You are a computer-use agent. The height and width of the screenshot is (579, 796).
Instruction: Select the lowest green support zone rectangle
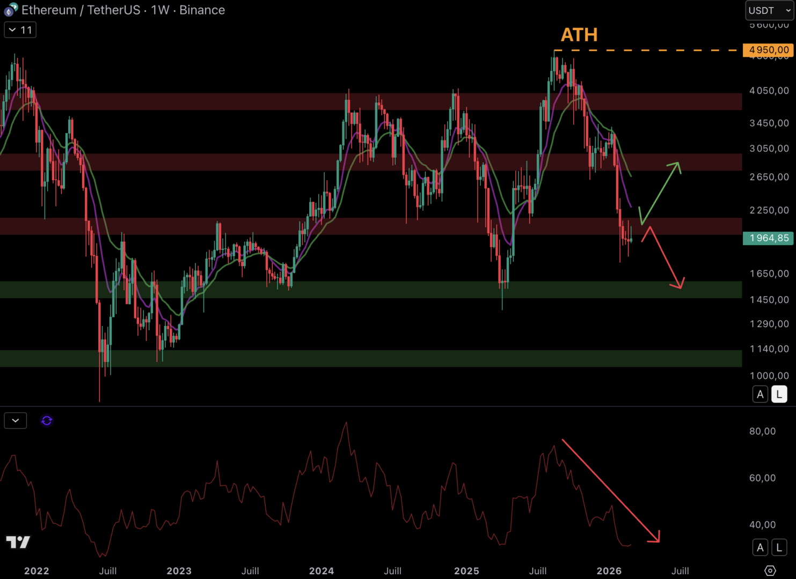click(370, 358)
